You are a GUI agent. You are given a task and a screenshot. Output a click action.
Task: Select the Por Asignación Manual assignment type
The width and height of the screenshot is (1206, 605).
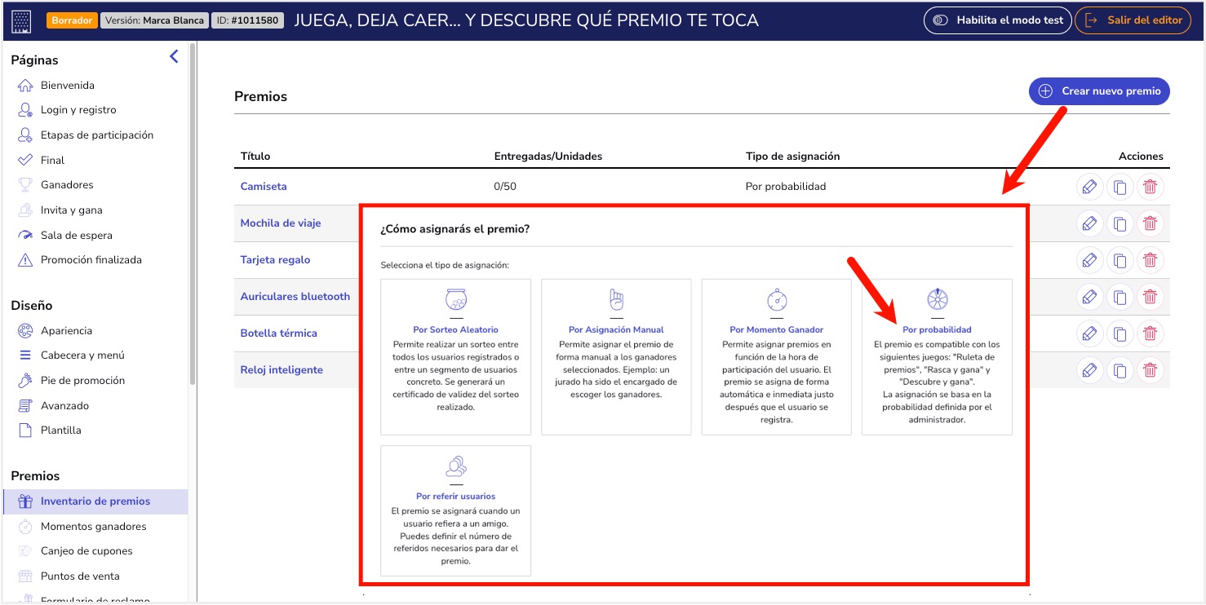(616, 355)
